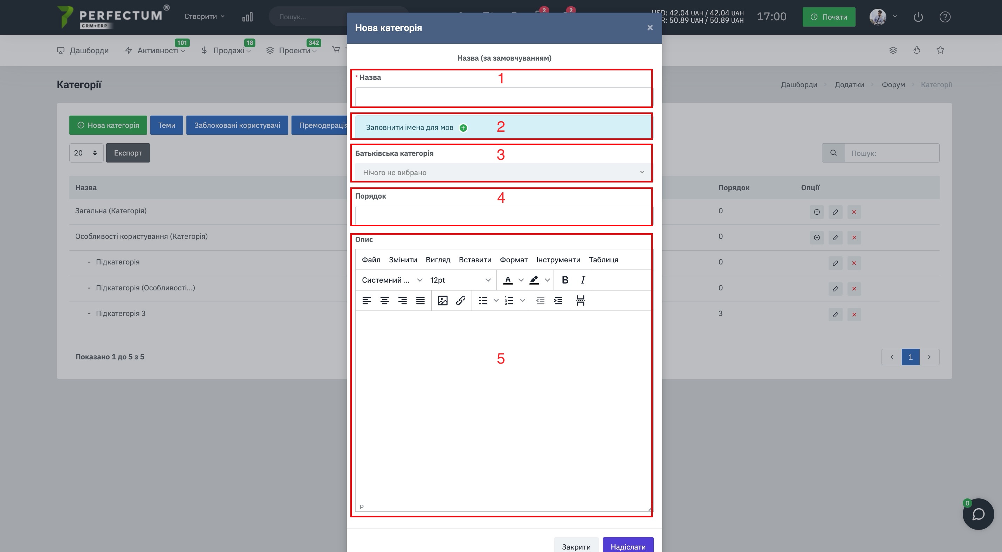Screen dimensions: 1002x552
Task: Click the Назва input field
Action: click(503, 96)
